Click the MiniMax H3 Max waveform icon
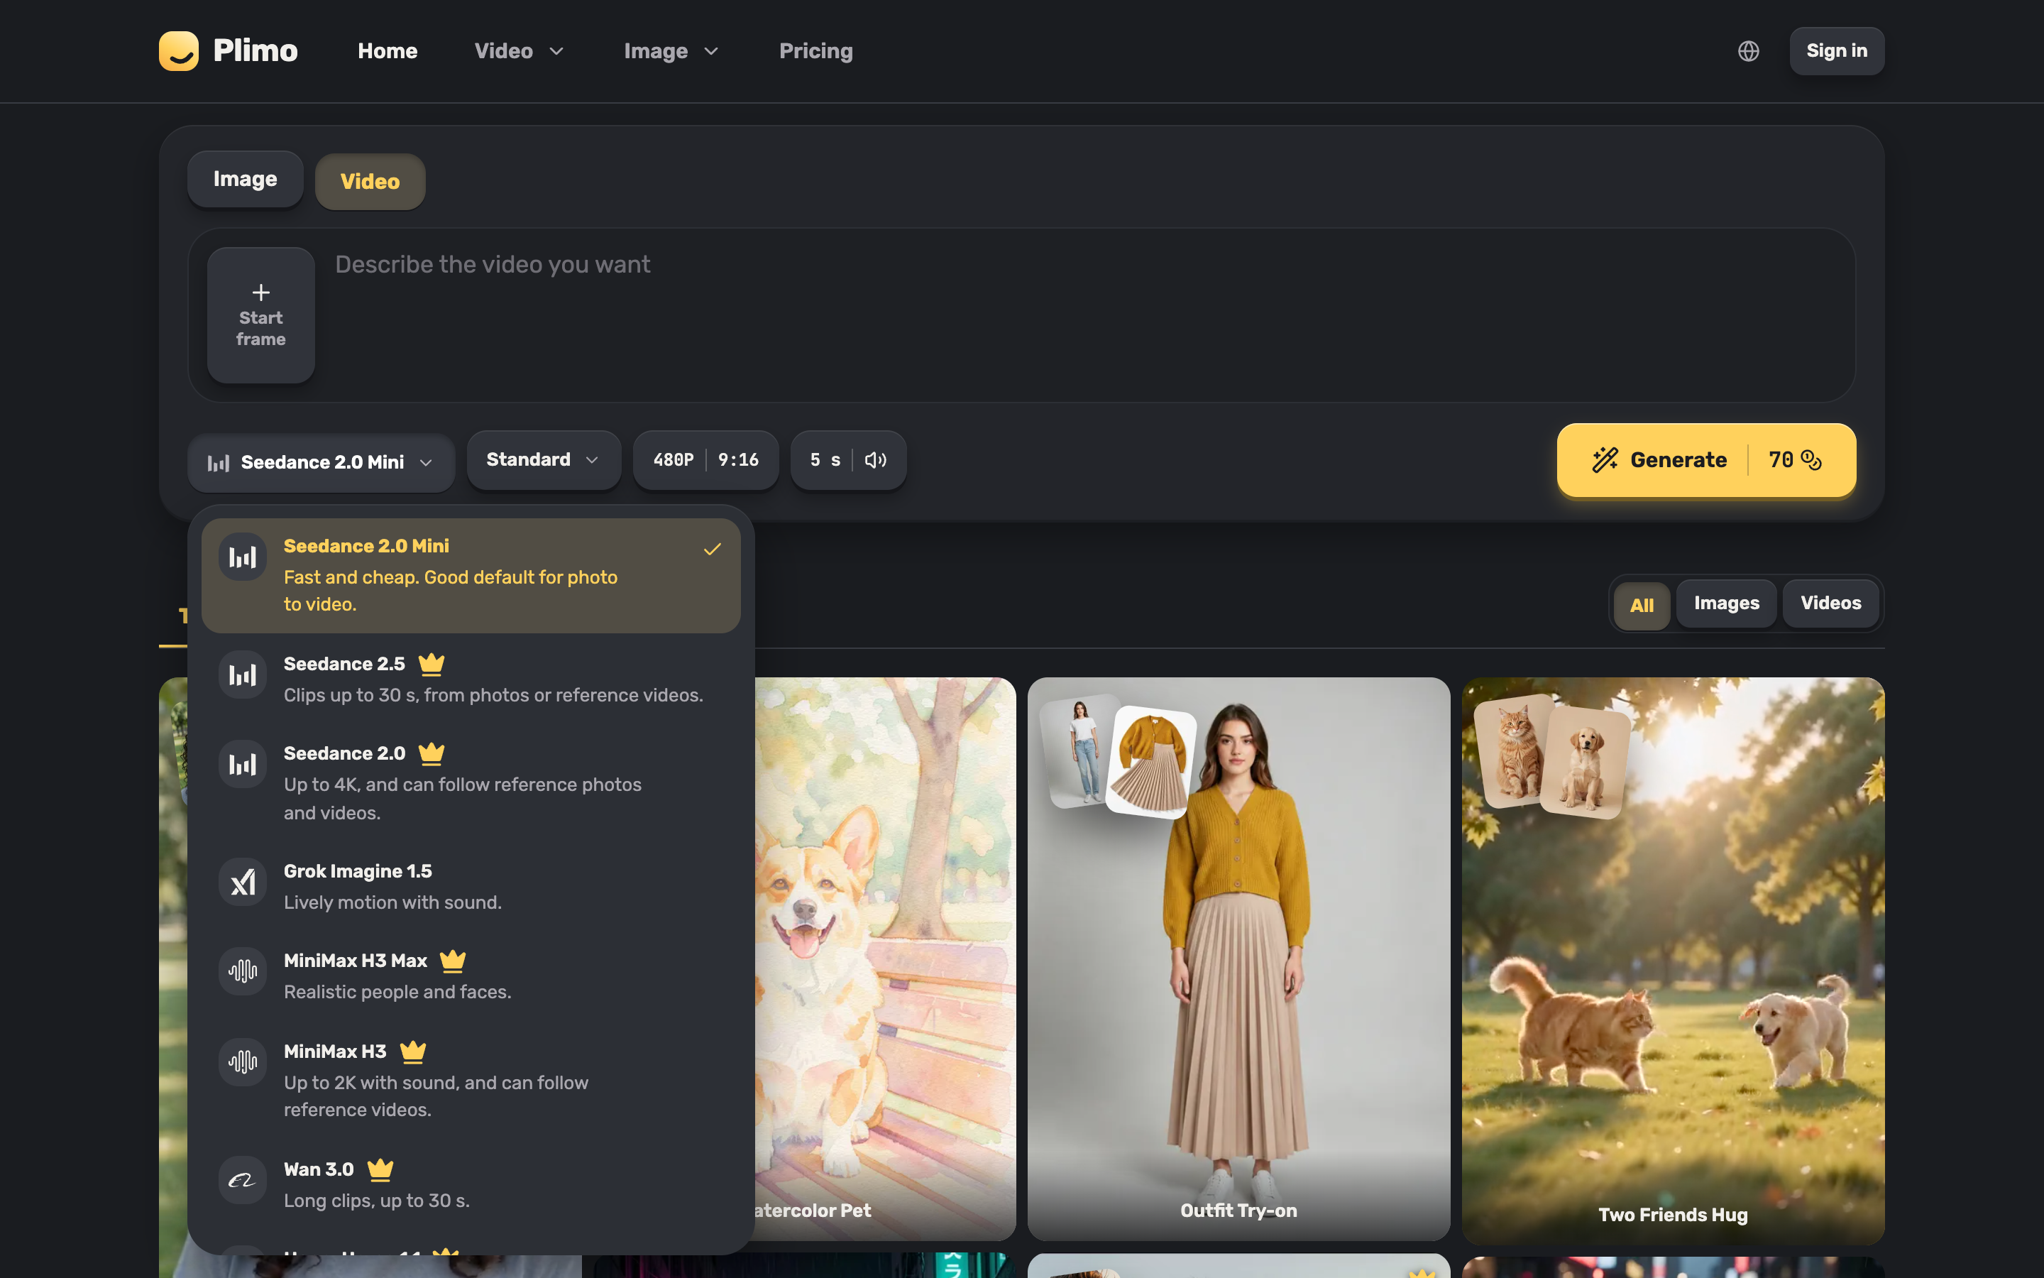2044x1278 pixels. [243, 971]
